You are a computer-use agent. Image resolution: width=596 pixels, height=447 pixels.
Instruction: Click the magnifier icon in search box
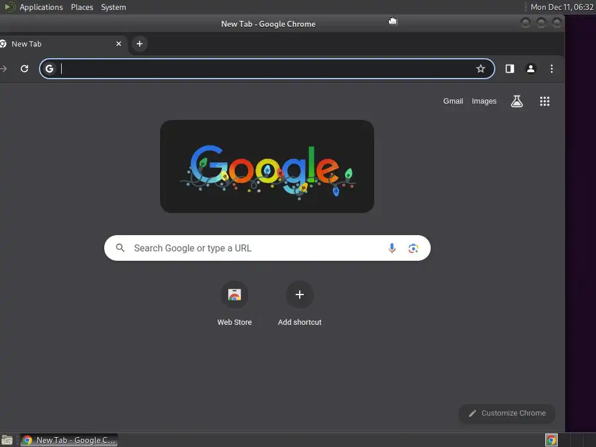click(120, 248)
